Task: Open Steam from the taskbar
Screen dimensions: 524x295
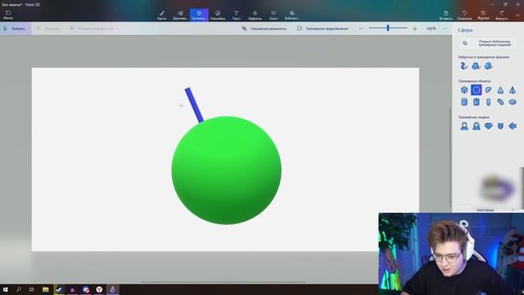Action: (59, 289)
